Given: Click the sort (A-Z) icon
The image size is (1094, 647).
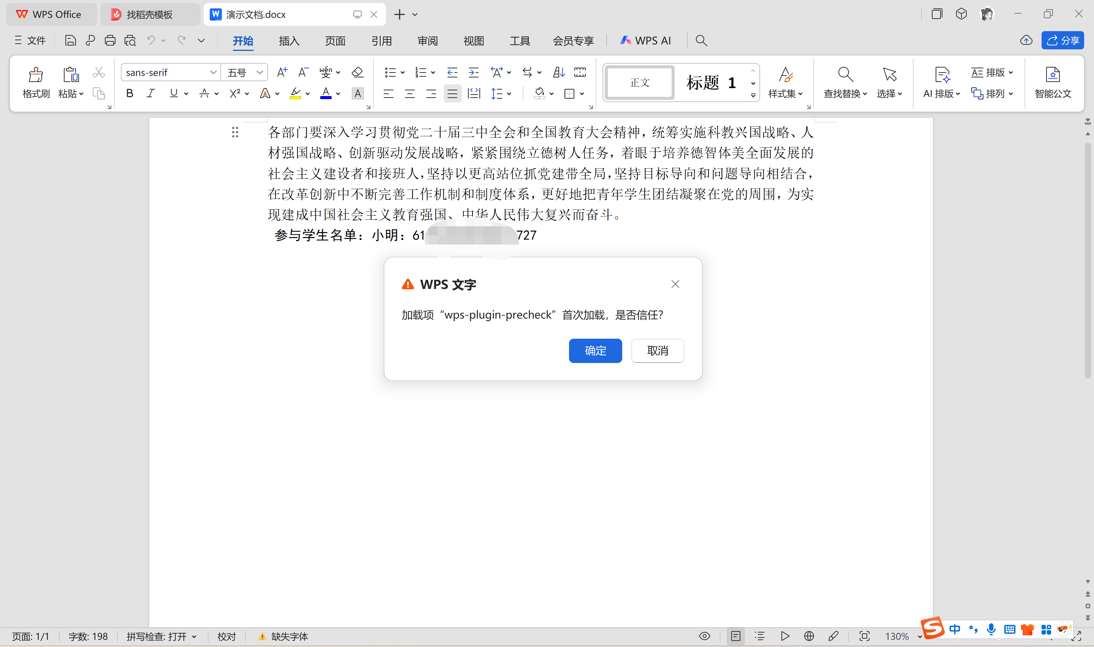Looking at the screenshot, I should (558, 73).
